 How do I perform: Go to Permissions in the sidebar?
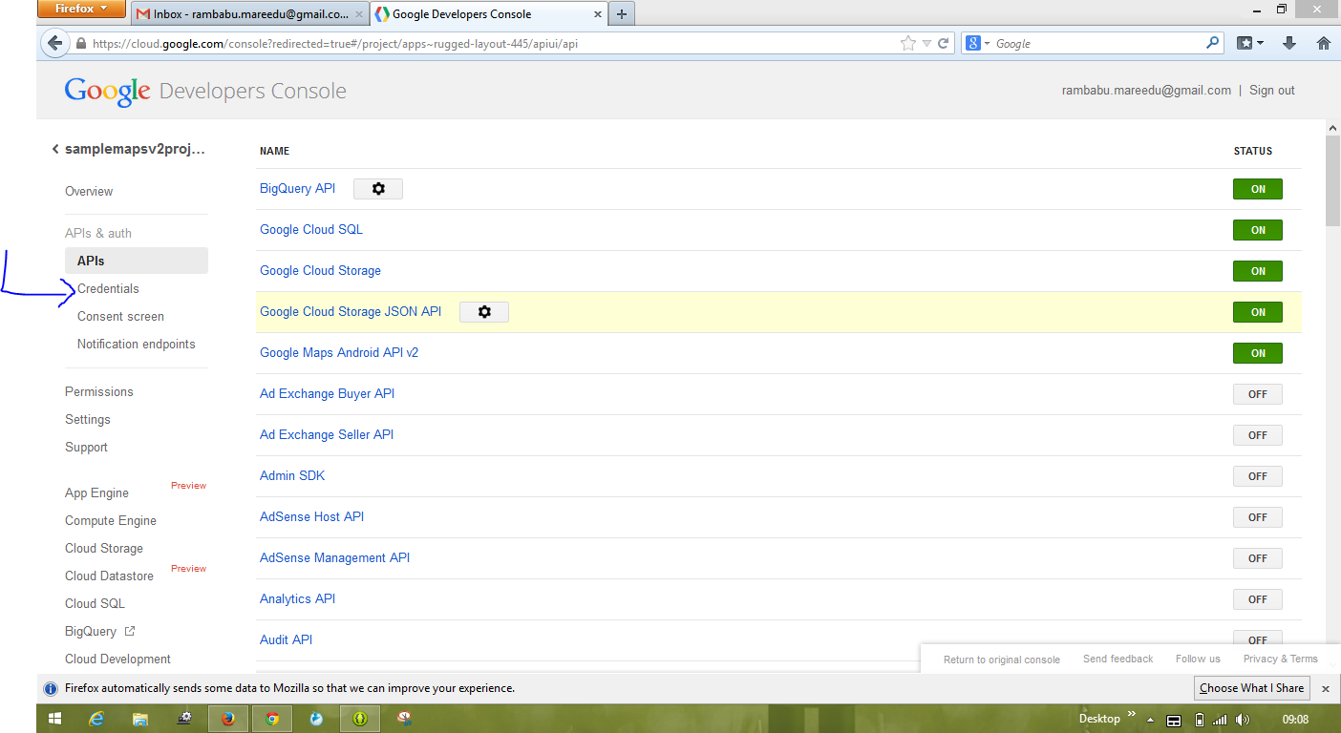point(99,391)
